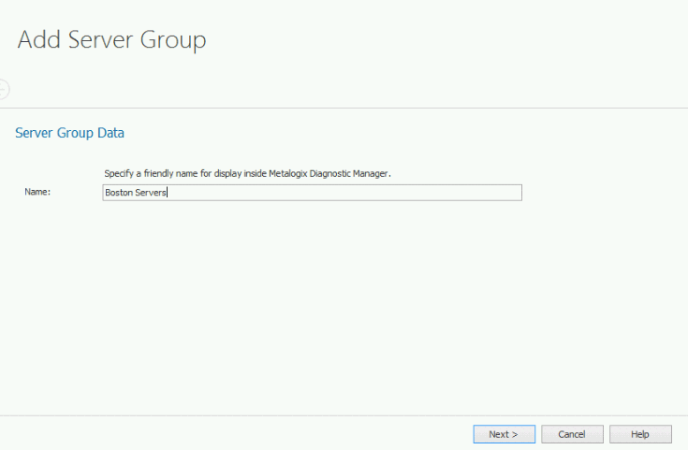Go back using the circular back arrow

click(x=4, y=90)
